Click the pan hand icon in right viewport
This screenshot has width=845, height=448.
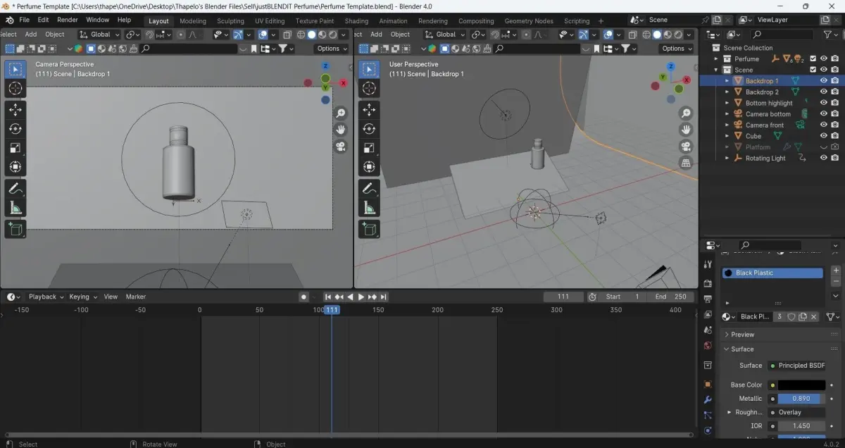(686, 130)
